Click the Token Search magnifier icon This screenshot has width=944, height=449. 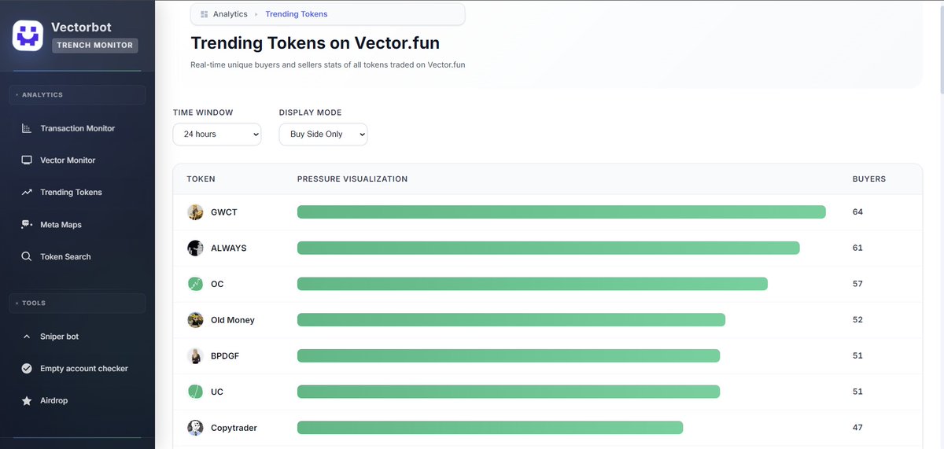(x=26, y=257)
